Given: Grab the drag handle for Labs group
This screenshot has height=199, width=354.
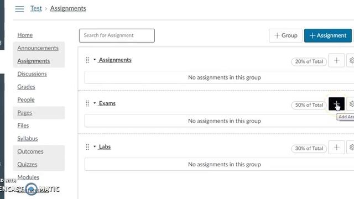Looking at the screenshot, I should click(x=87, y=147).
